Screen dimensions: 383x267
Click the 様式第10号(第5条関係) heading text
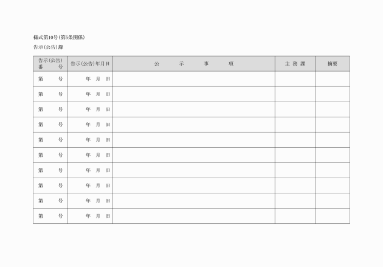pos(59,37)
